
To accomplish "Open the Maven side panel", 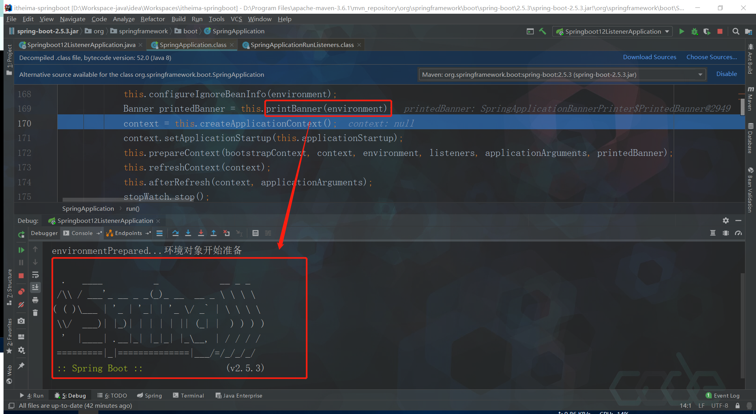I will (750, 99).
